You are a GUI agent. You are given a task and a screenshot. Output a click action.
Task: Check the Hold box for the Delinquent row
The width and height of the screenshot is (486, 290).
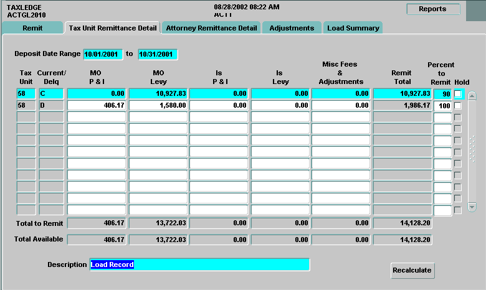458,106
